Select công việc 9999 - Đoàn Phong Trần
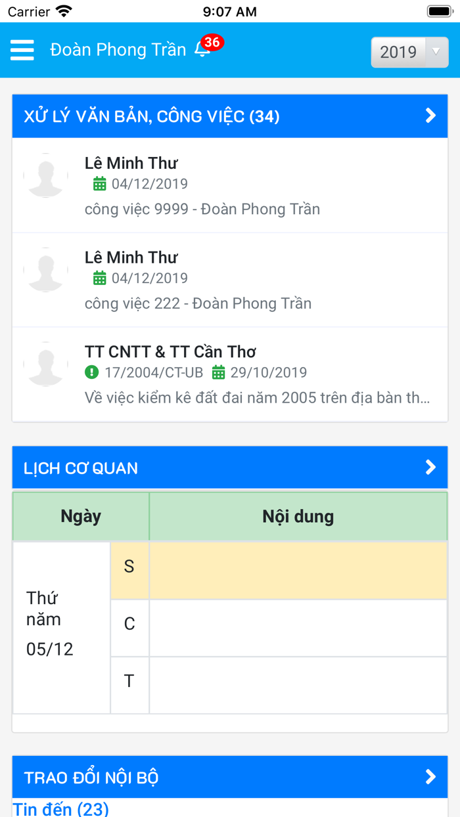This screenshot has height=817, width=460. (202, 208)
